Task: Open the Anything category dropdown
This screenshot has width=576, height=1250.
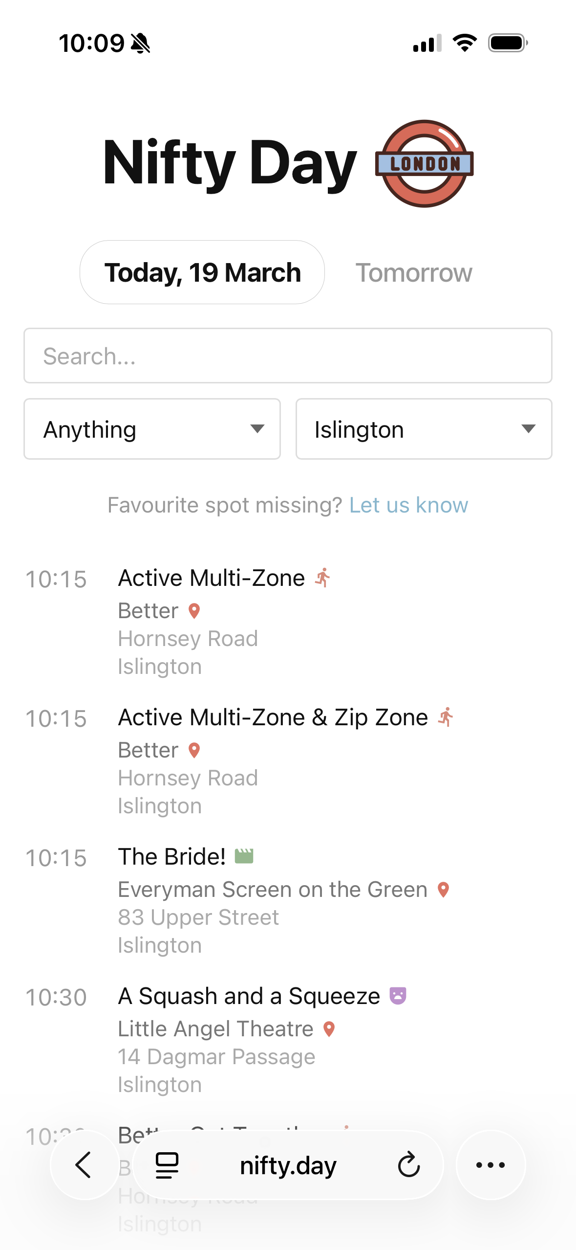Action: click(x=152, y=429)
